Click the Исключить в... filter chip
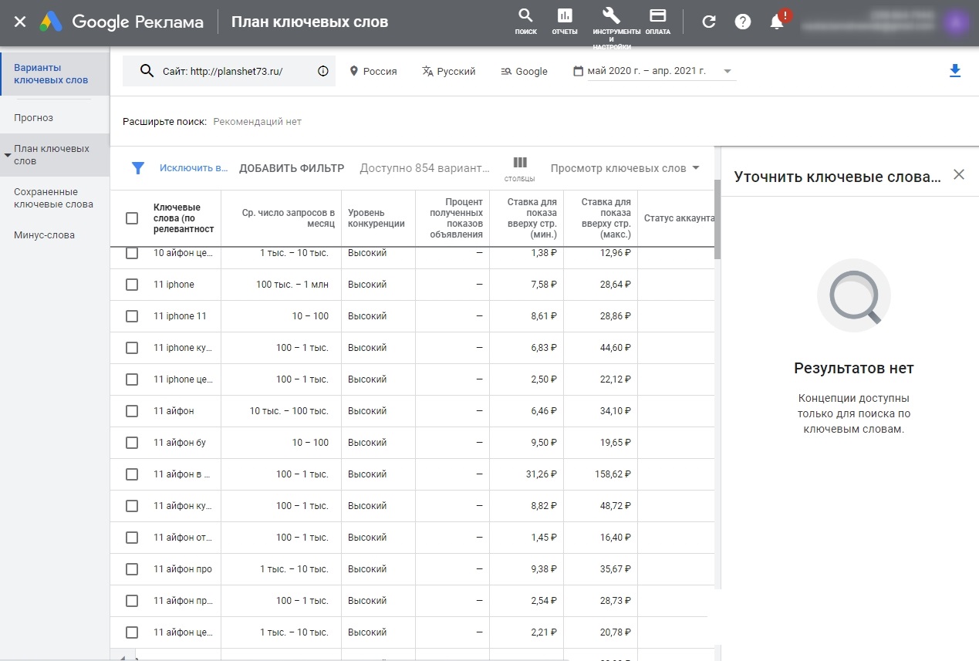This screenshot has height=661, width=979. [x=194, y=168]
